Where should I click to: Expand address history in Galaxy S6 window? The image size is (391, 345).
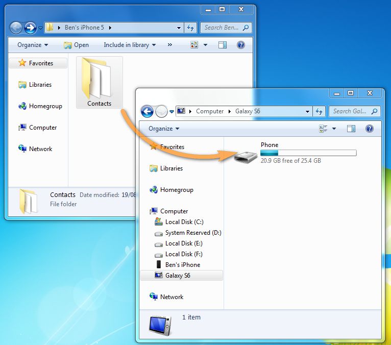pos(307,111)
